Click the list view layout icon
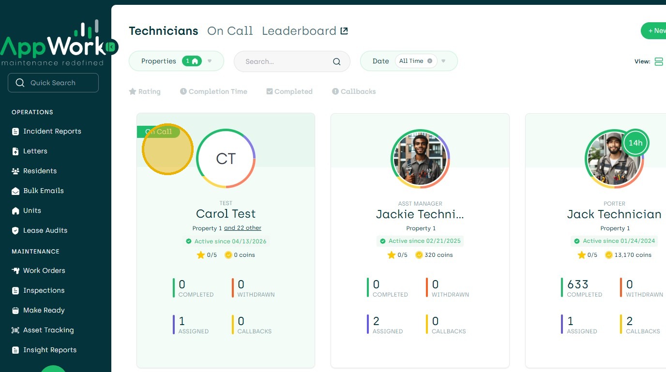The width and height of the screenshot is (666, 372). [x=659, y=61]
